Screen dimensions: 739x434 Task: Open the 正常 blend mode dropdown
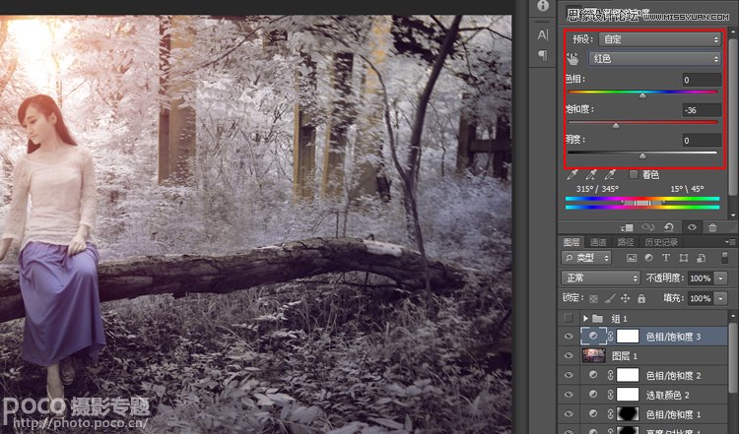[x=600, y=279]
